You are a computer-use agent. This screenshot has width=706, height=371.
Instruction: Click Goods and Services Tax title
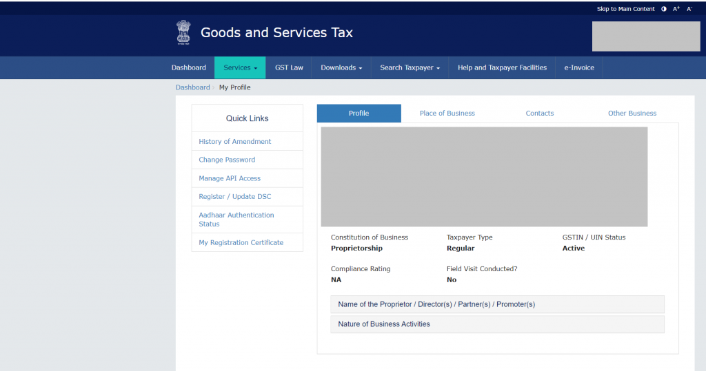pos(276,32)
